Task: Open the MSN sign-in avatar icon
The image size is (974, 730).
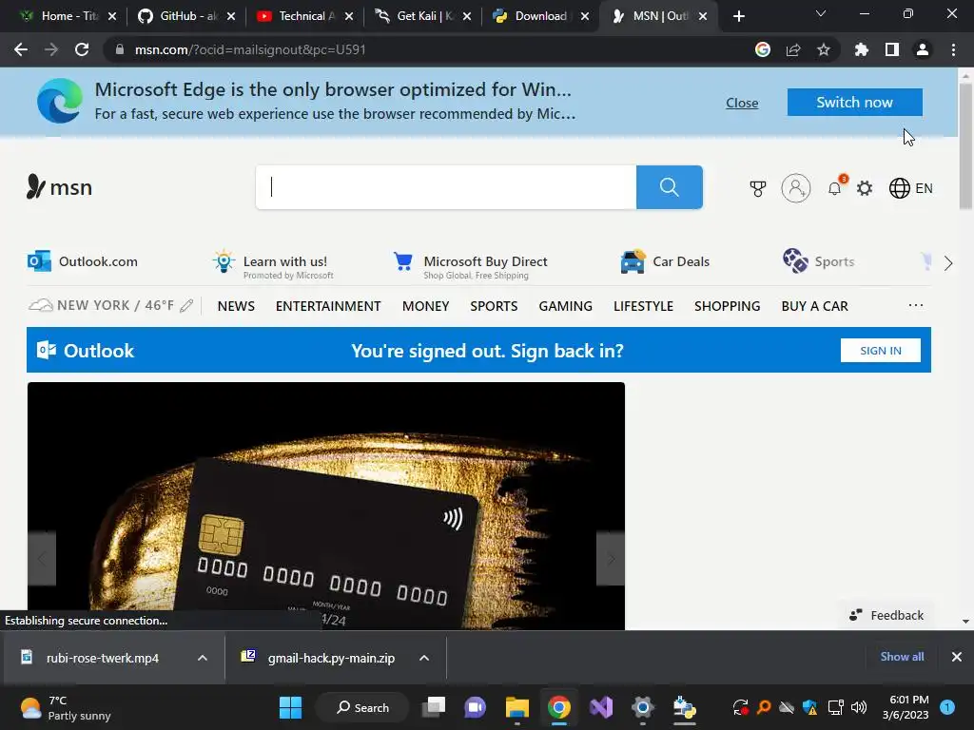Action: (796, 188)
